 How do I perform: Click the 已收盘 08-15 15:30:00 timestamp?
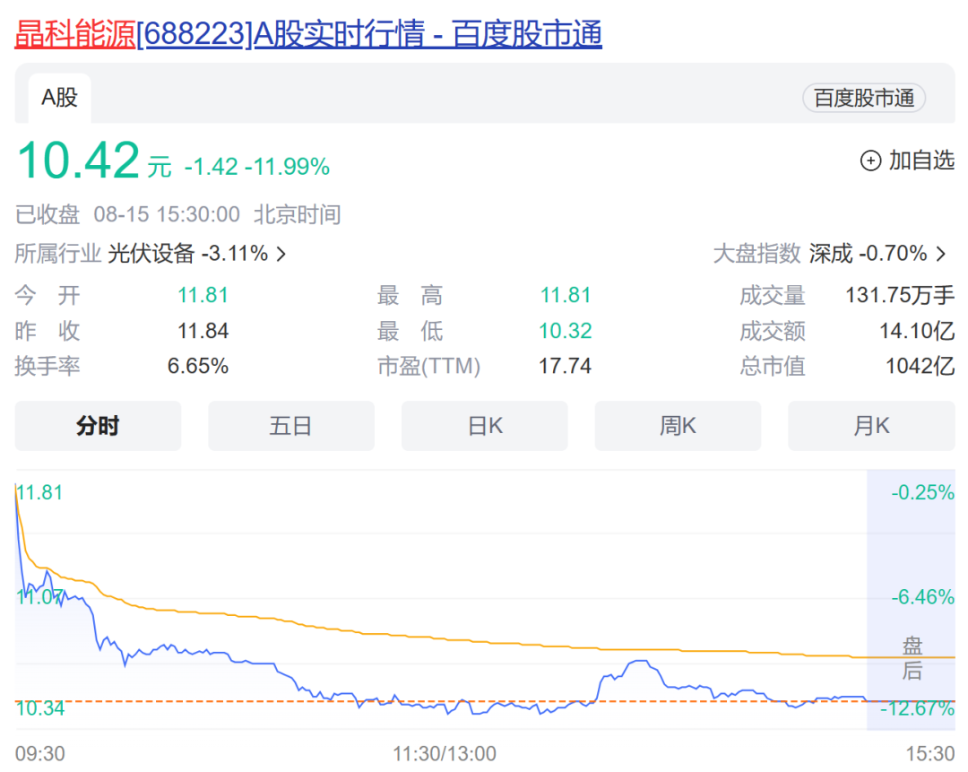click(127, 215)
